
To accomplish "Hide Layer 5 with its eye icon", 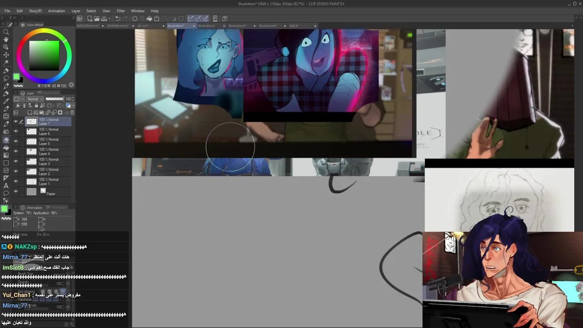I will [x=15, y=142].
